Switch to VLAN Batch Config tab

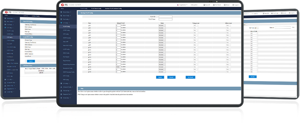coord(96,9)
